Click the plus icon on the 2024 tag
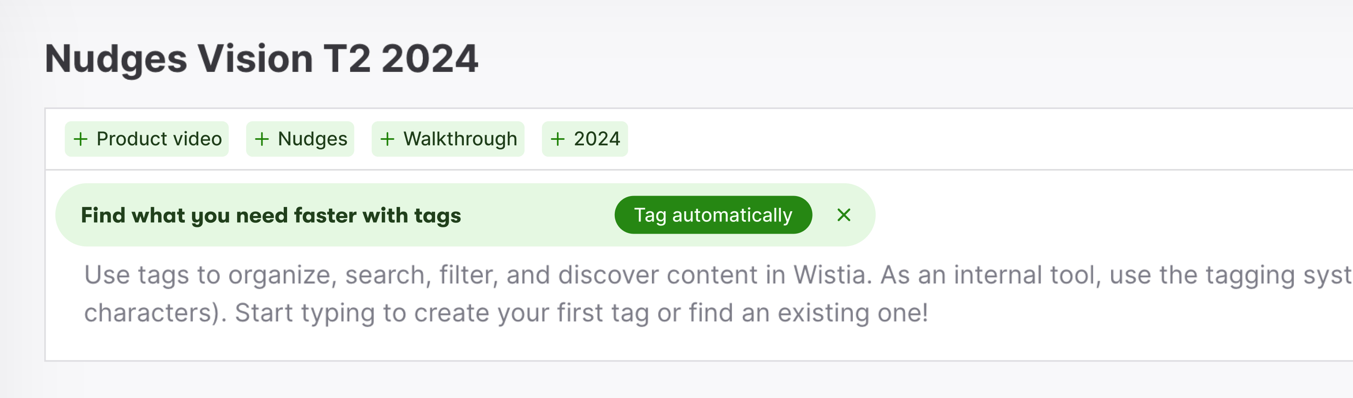The width and height of the screenshot is (1353, 398). coord(558,139)
